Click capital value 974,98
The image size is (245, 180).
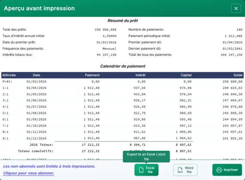[x=185, y=88]
